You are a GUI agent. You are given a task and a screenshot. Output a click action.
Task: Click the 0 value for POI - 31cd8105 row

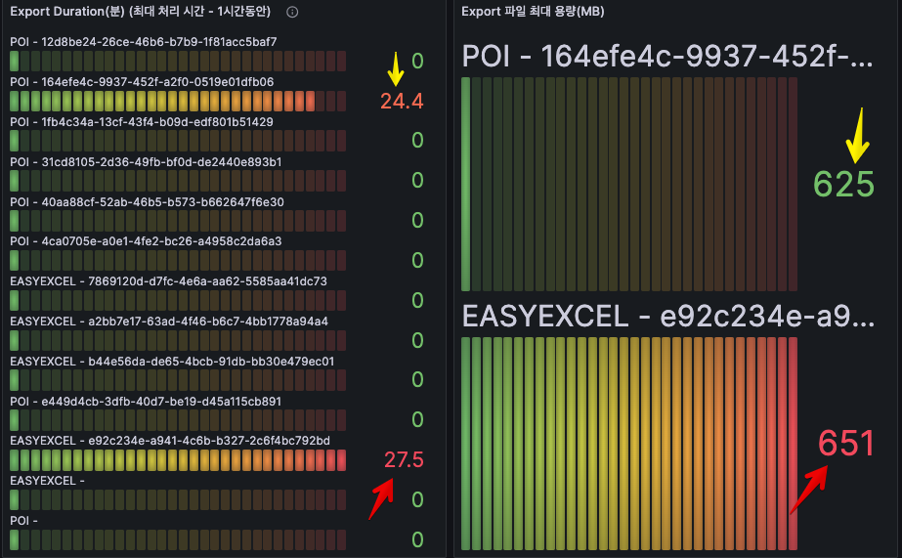click(417, 181)
